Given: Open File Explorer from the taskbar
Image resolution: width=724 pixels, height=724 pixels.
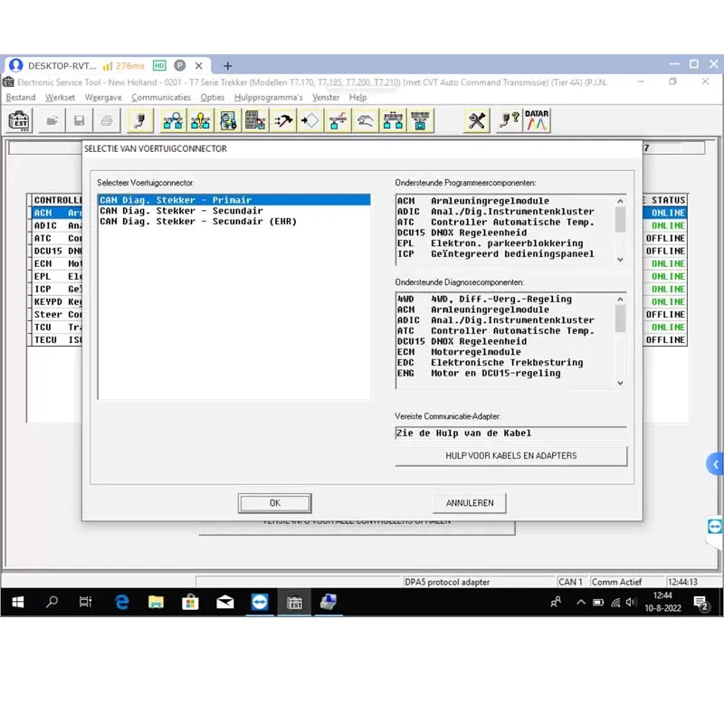Looking at the screenshot, I should [x=156, y=602].
